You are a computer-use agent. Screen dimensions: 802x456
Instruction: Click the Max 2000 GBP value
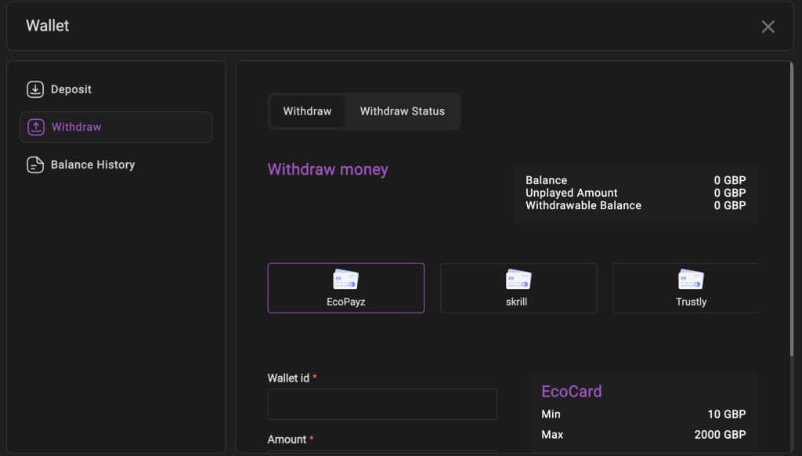pyautogui.click(x=720, y=435)
